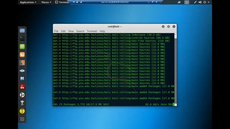Viewport: 230px width, 129px height.
Task: Minimize the VM connection bar
Action: click(x=149, y=2)
